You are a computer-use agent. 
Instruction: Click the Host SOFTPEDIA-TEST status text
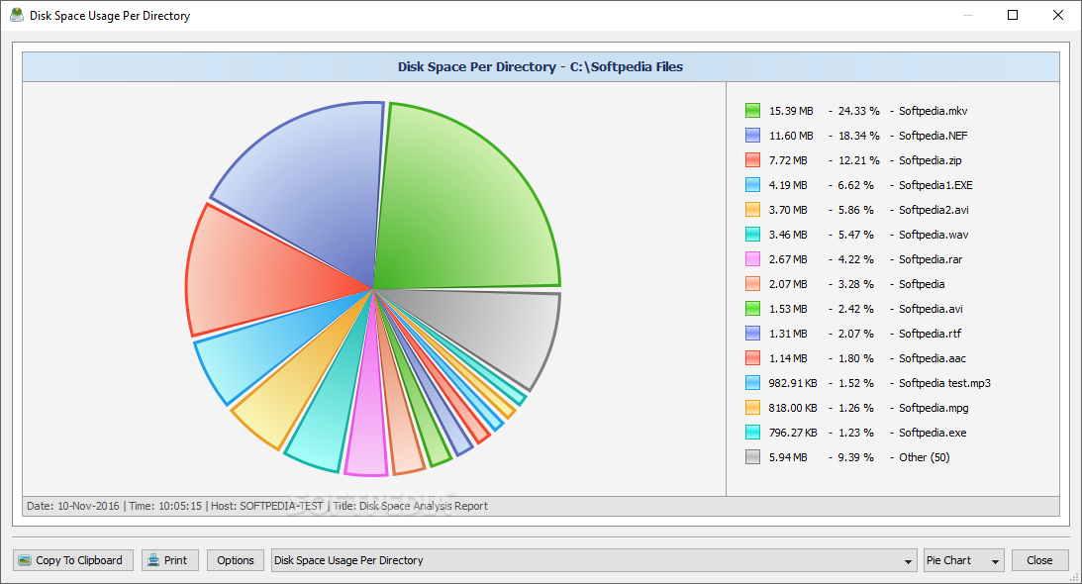267,506
